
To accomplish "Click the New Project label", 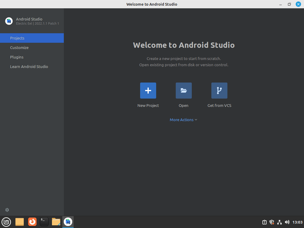I will (x=148, y=105).
